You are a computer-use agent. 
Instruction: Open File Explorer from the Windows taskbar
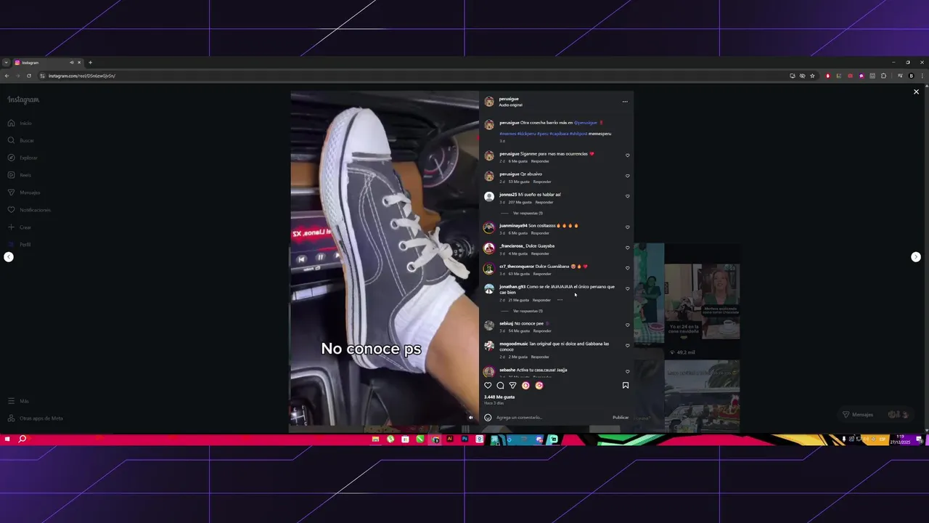(375, 439)
